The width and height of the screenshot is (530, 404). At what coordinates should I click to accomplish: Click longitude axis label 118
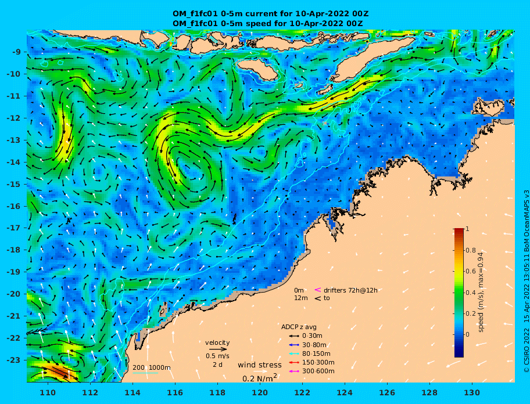[217, 392]
